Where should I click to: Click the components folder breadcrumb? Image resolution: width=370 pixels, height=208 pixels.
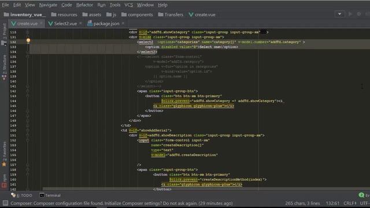click(137, 14)
